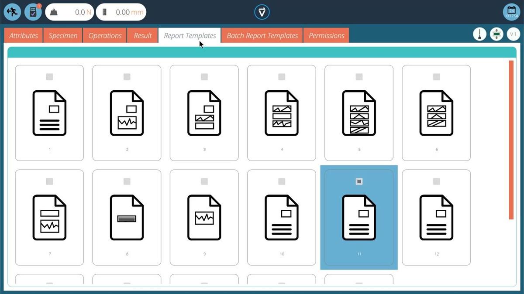Tick the checkbox on template 5
Viewport: 524px width, 294px height.
tap(359, 77)
